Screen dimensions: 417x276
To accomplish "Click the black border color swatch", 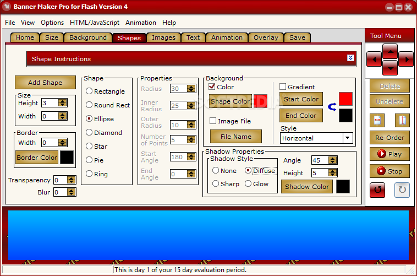I will [67, 158].
